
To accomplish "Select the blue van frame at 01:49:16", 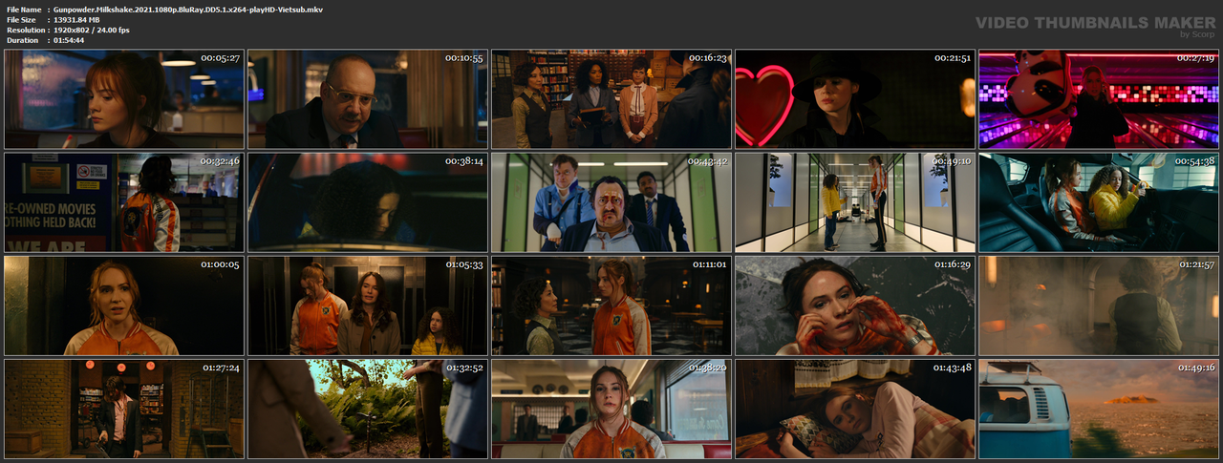I will pyautogui.click(x=1098, y=409).
